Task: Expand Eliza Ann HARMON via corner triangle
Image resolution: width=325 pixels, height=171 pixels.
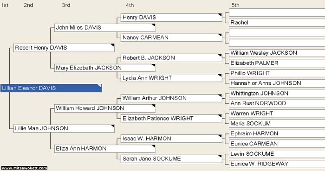Action: click(153, 146)
